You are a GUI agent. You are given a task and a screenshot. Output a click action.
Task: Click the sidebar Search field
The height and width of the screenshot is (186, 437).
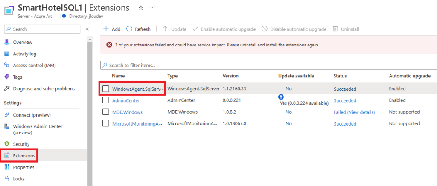tap(42, 29)
